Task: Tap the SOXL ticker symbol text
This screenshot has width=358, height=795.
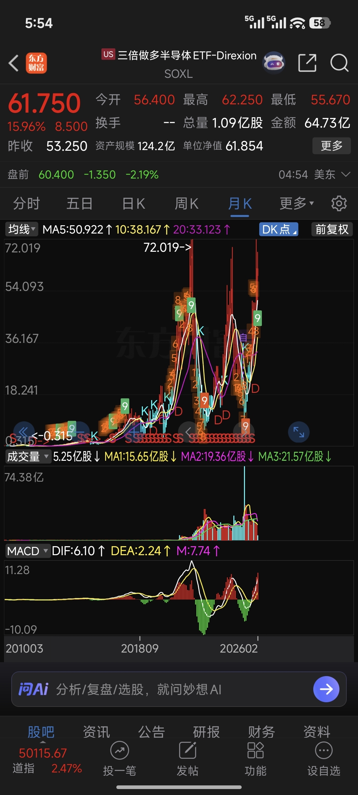Action: pos(179,74)
